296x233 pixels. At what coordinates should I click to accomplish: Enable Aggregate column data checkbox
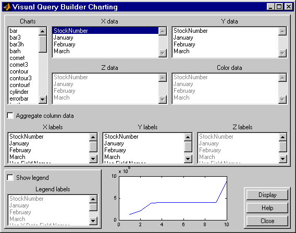(10, 116)
